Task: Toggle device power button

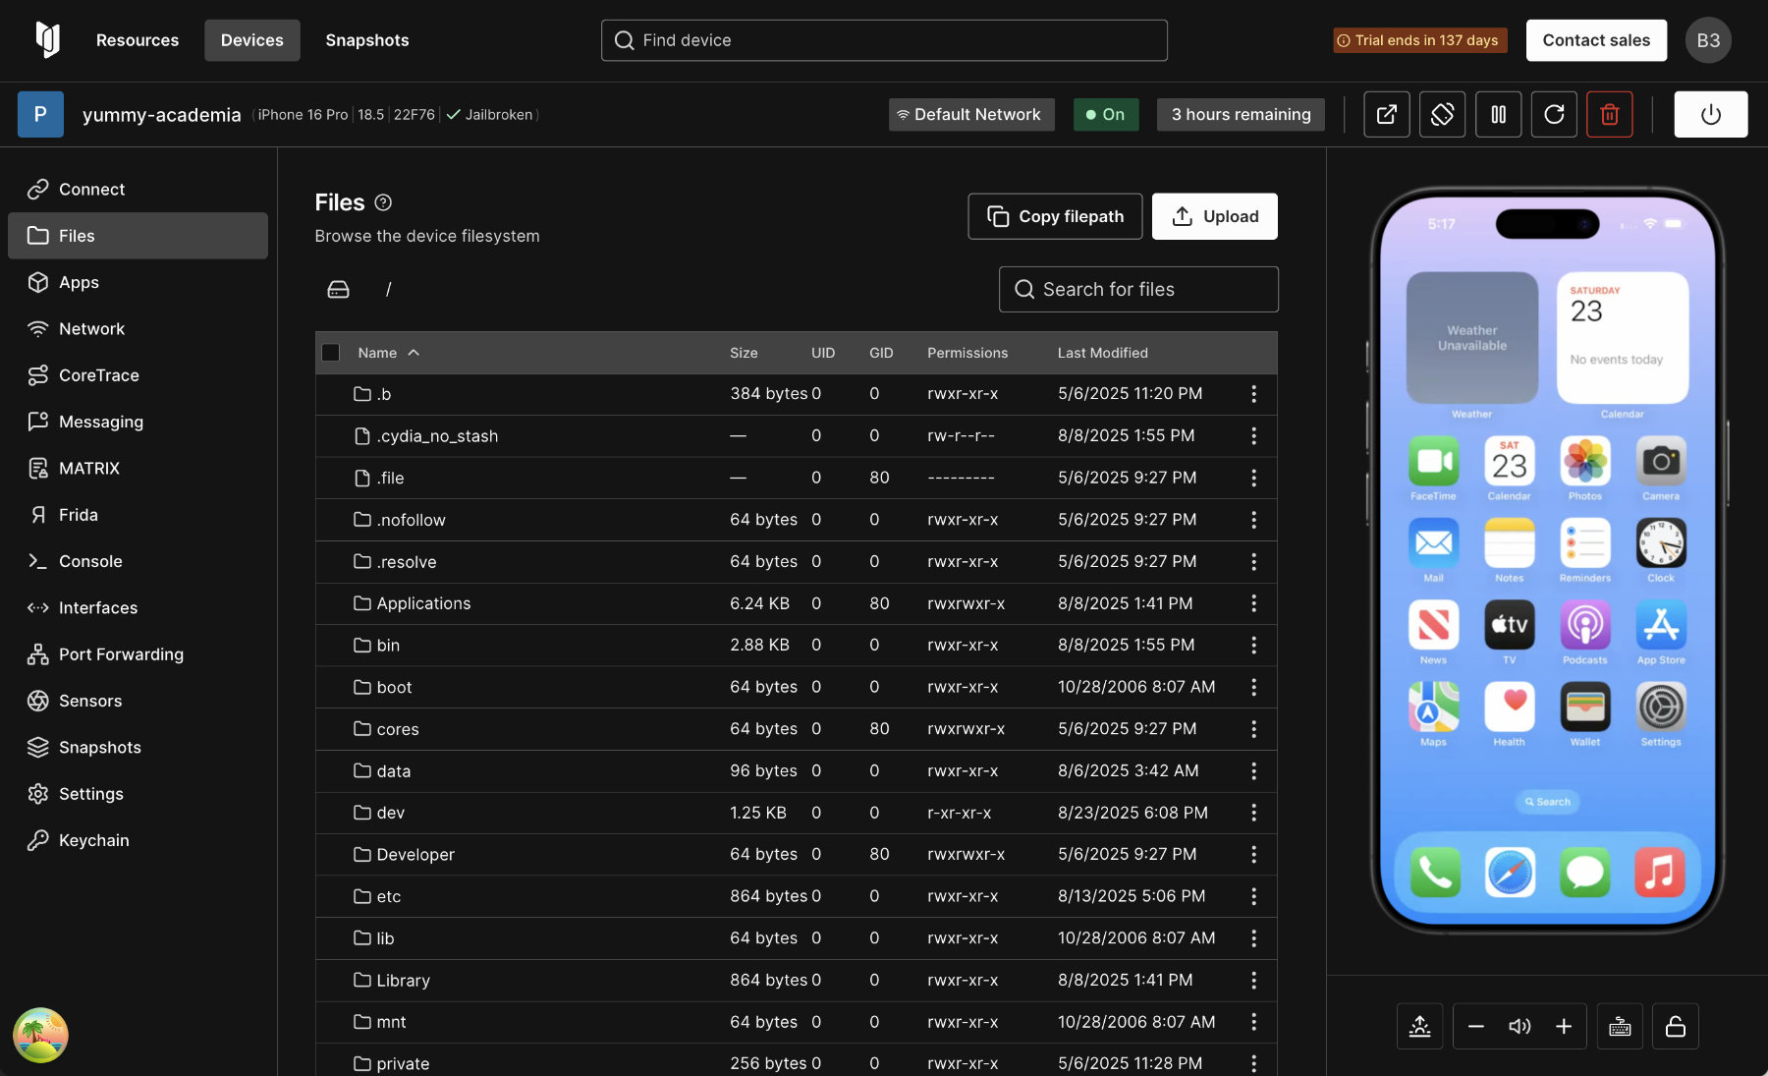Action: pos(1710,115)
